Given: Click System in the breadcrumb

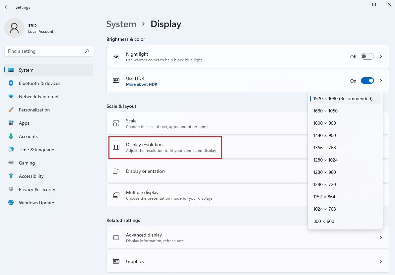Looking at the screenshot, I should click(x=121, y=24).
